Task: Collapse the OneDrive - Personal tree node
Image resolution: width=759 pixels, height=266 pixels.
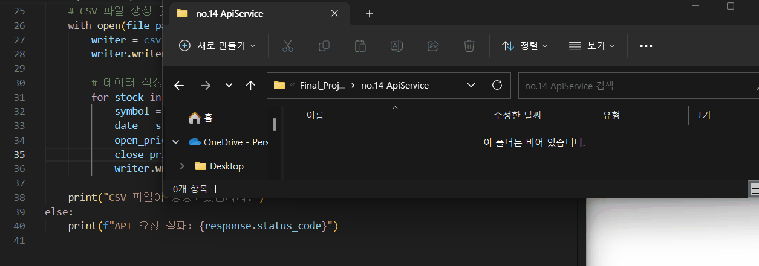Action: (x=176, y=142)
